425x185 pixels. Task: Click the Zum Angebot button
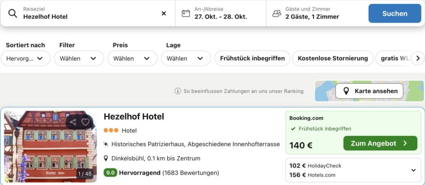[x=380, y=144]
